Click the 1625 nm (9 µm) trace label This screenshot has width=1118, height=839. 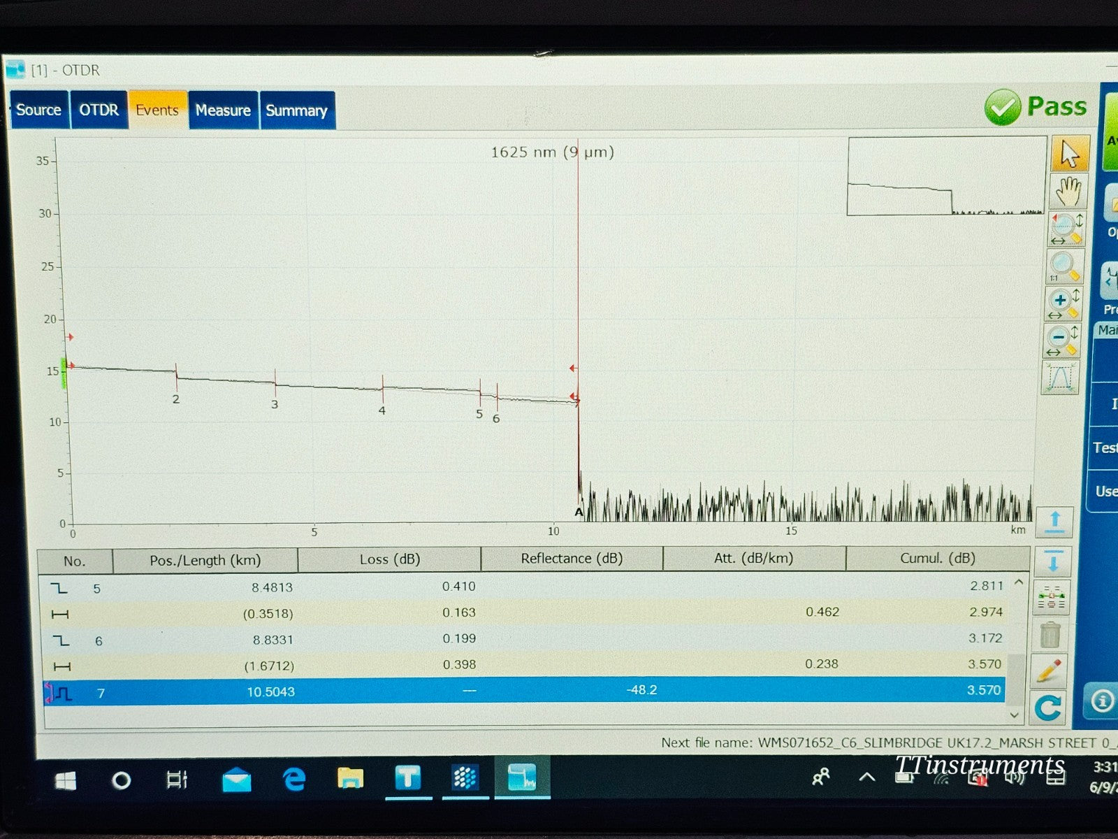[x=552, y=152]
